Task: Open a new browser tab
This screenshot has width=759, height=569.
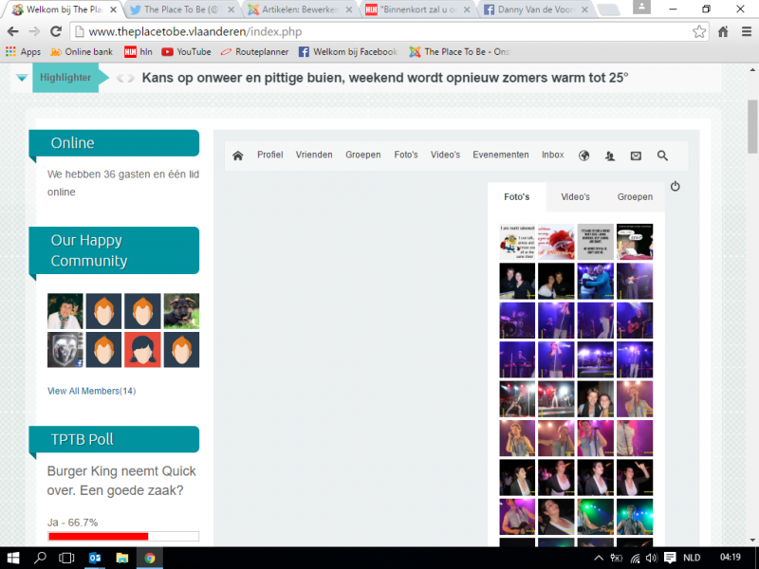Action: (608, 9)
